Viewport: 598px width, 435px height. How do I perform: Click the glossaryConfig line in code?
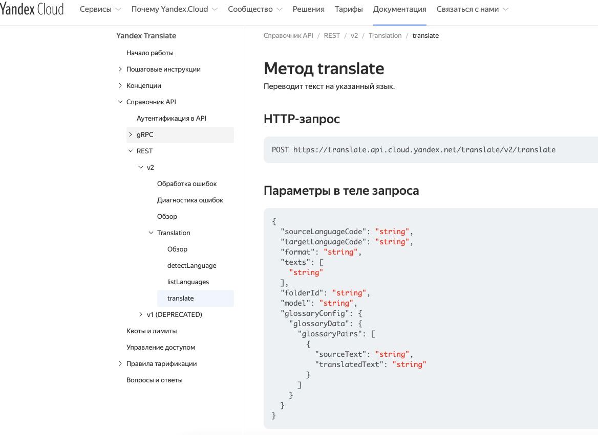(x=321, y=313)
